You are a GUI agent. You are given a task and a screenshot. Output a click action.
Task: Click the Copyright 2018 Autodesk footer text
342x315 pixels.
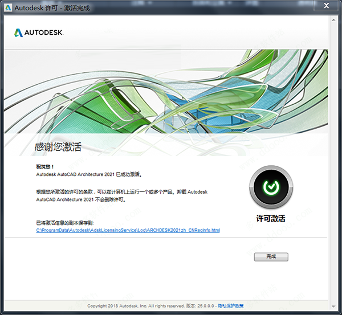coord(136,306)
